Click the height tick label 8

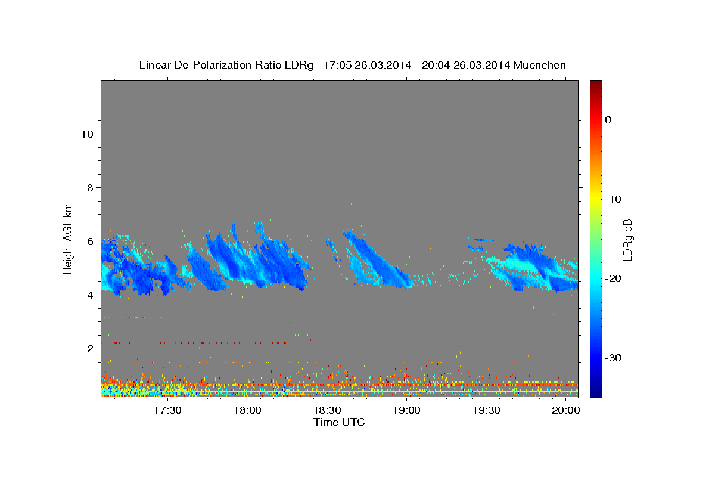tap(89, 187)
